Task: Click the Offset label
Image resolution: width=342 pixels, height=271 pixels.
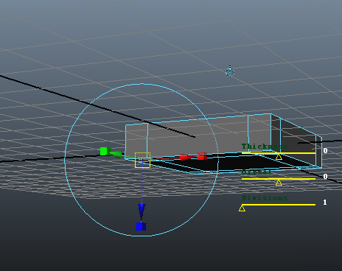Action: pyautogui.click(x=256, y=172)
